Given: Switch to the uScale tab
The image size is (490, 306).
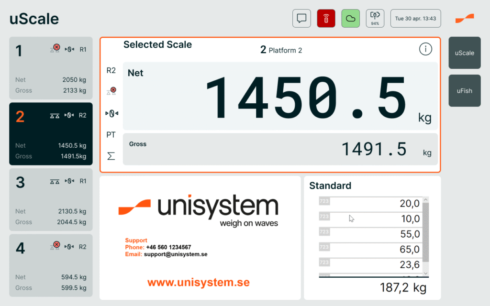Looking at the screenshot, I should (464, 53).
